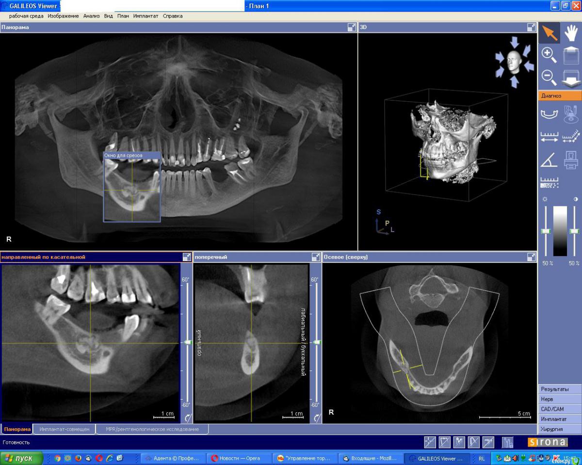Toggle crosshair visibility in bottom toolbar

tap(430, 442)
